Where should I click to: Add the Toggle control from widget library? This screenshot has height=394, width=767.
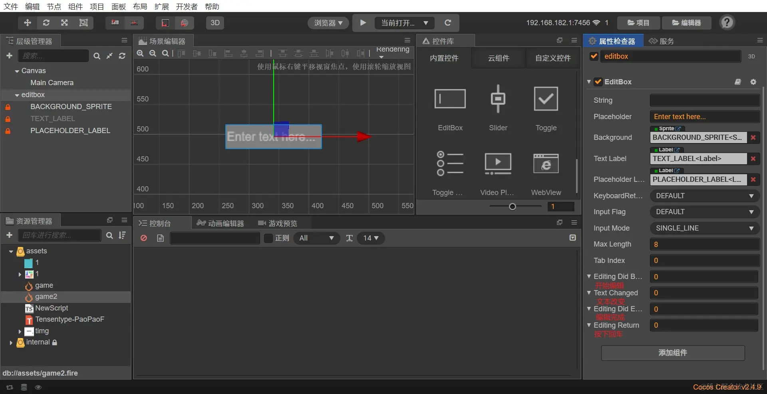[x=546, y=108]
